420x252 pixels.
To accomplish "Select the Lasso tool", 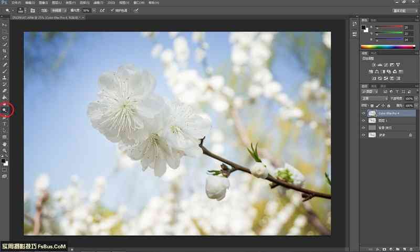I will (5, 38).
